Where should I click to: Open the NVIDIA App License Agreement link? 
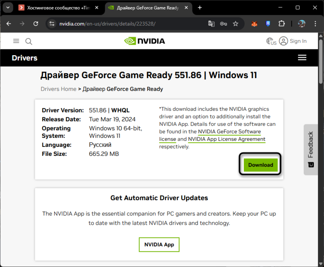point(227,139)
